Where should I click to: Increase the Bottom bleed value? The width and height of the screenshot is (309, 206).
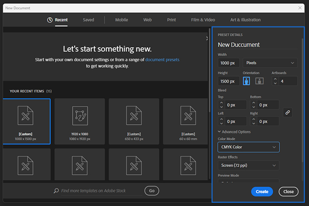point(254,103)
